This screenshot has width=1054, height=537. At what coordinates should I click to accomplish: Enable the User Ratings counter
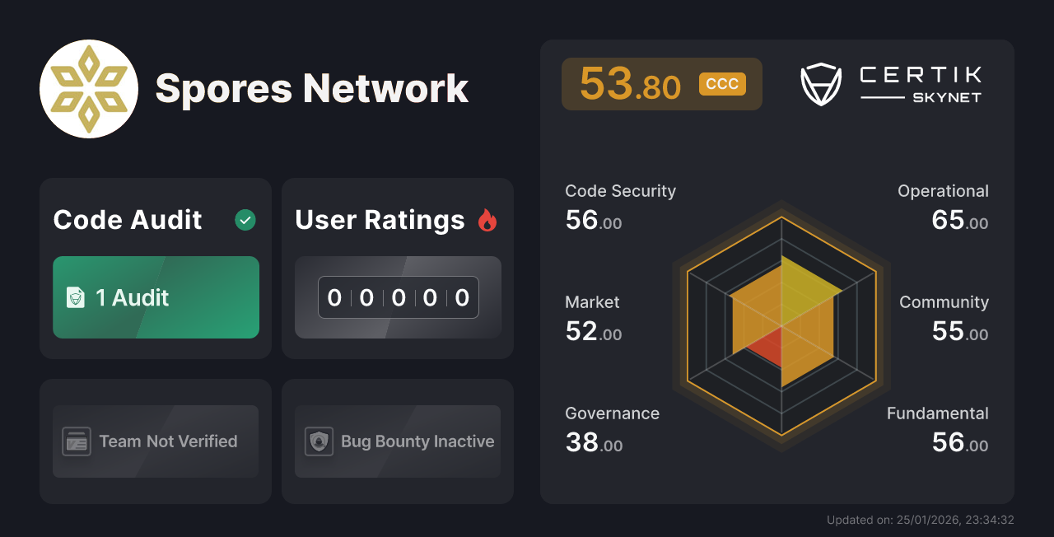point(397,297)
